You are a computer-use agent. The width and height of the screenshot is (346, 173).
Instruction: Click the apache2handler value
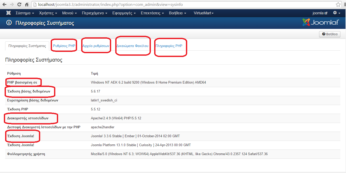[x=102, y=127]
